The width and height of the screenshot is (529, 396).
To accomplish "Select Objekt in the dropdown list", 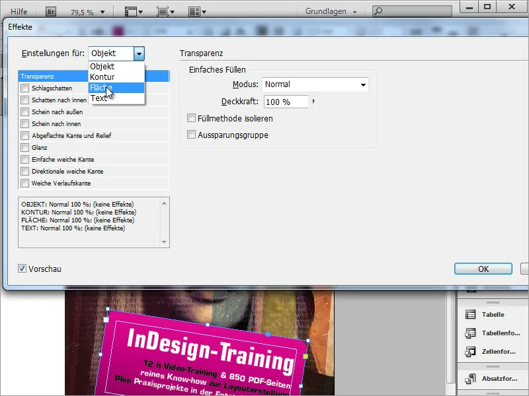I will (116, 67).
